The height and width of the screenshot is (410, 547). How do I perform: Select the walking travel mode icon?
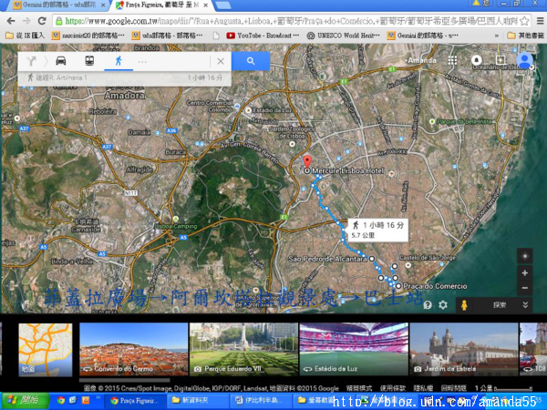coord(118,61)
